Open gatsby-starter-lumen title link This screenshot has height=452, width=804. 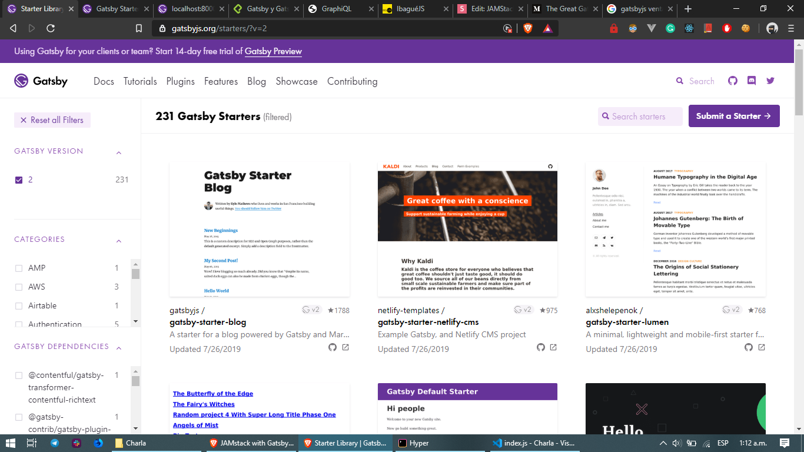tap(627, 322)
